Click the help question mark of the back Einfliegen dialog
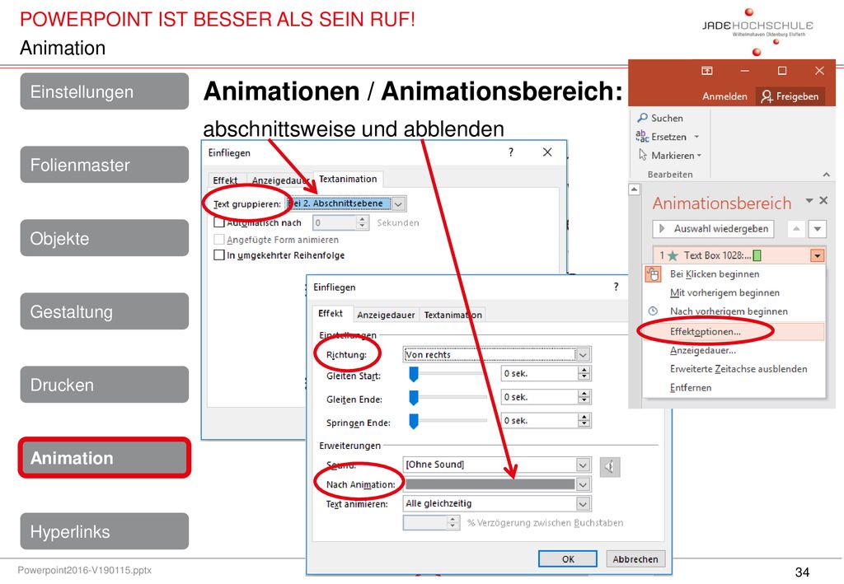The width and height of the screenshot is (844, 584). (511, 152)
